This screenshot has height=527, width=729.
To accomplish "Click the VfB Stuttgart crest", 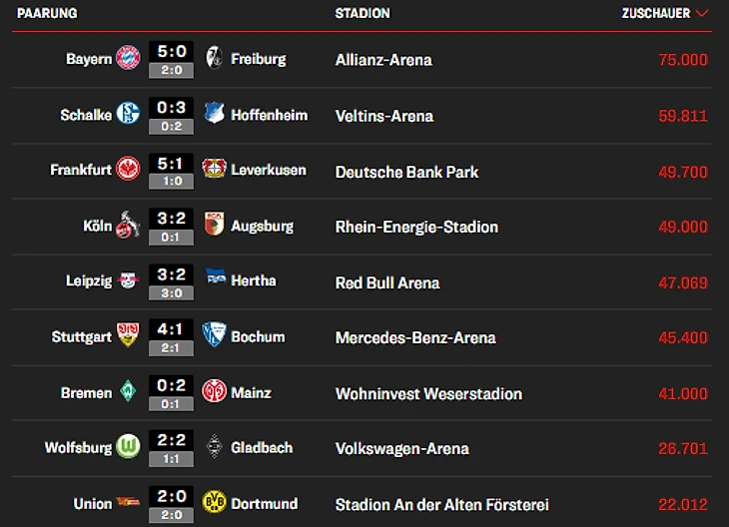I will [128, 335].
